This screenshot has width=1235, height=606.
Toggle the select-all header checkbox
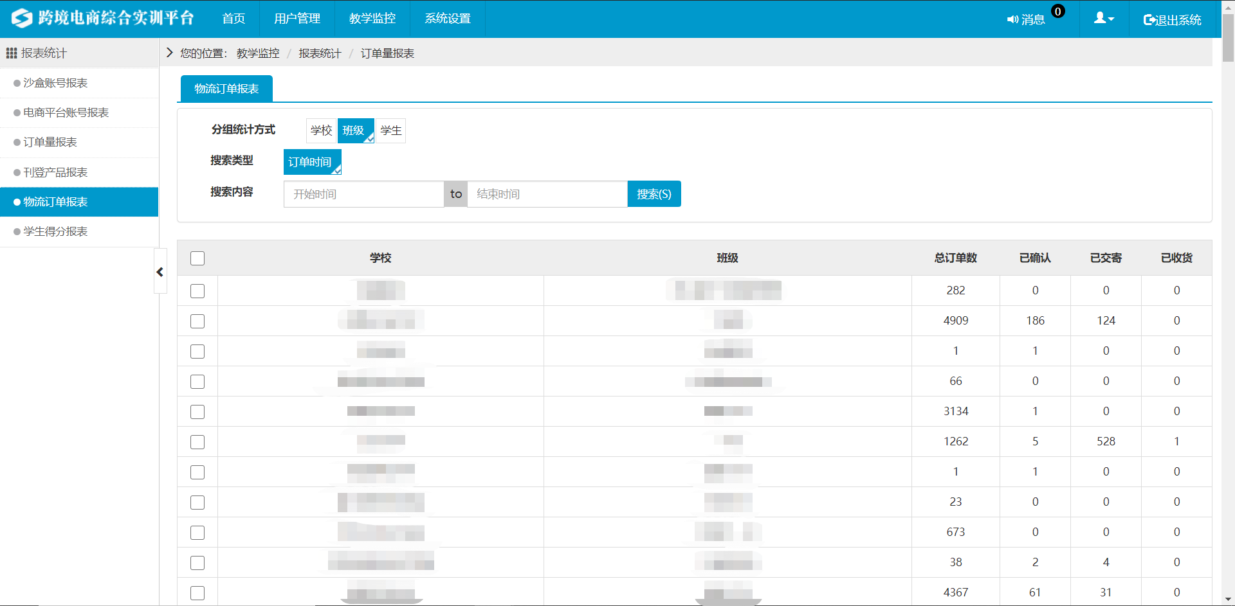point(197,258)
